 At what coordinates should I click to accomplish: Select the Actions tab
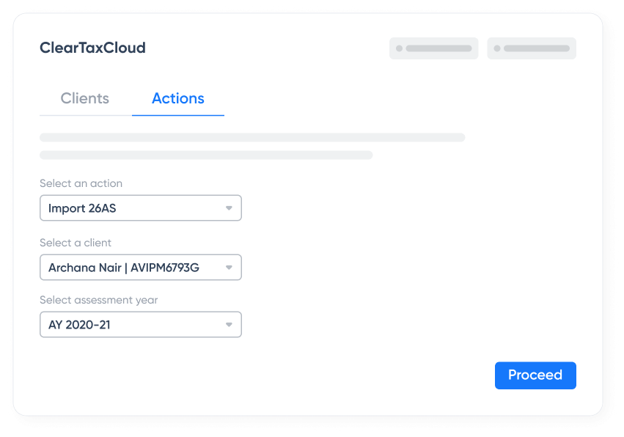177,98
